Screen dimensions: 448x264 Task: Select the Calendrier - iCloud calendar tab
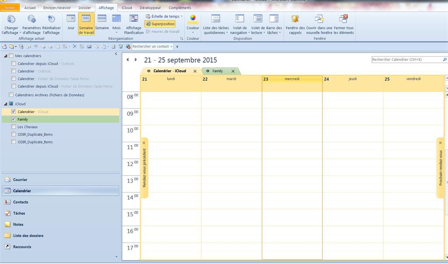pos(170,71)
